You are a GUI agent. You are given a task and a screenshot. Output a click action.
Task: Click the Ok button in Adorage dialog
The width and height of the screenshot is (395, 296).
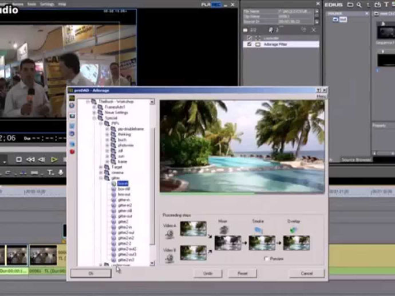pyautogui.click(x=90, y=273)
